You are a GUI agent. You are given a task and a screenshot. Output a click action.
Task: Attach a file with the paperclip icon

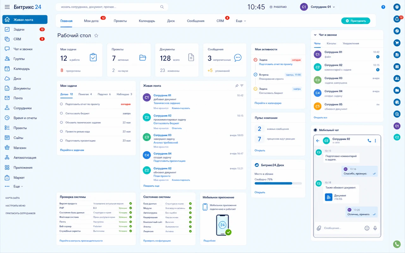pos(319,228)
